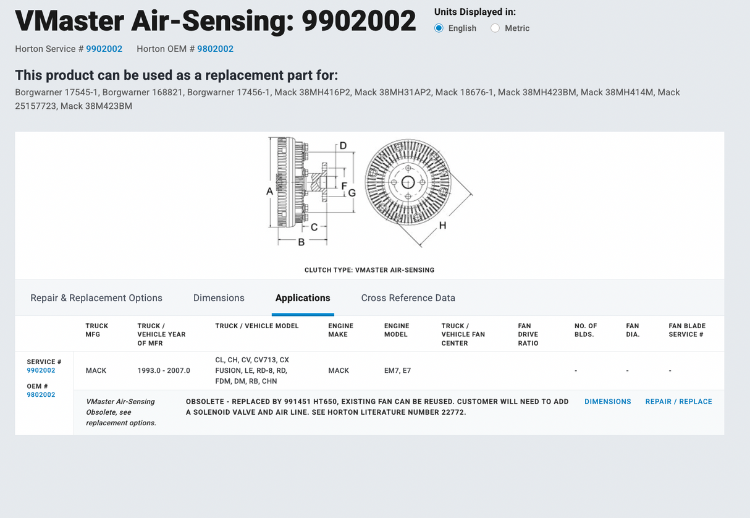Click the MACK truck manufacturer cell
750x518 pixels.
click(96, 370)
